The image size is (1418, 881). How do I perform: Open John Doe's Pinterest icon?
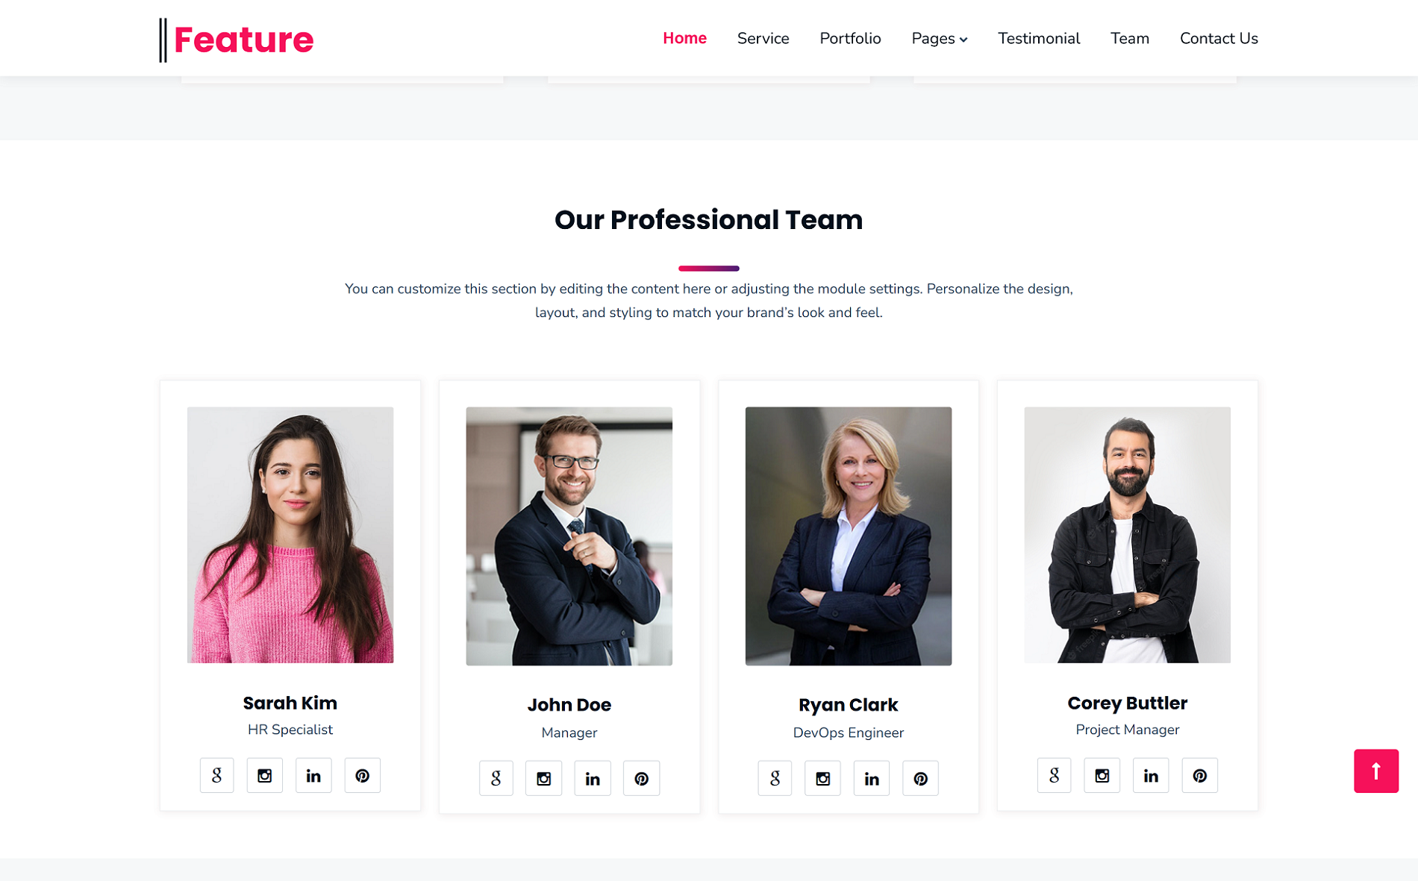(641, 778)
